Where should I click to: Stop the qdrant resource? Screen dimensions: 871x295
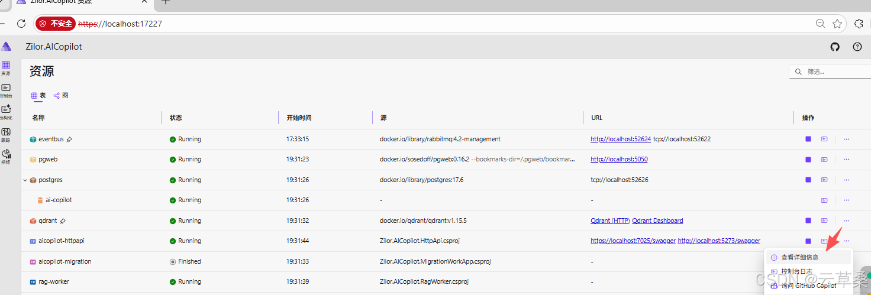tap(808, 221)
